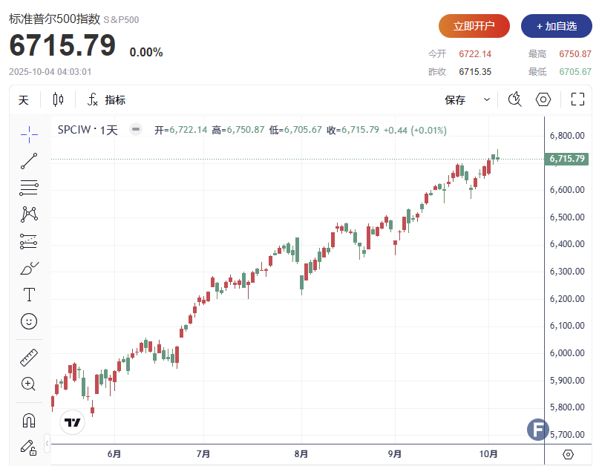Click the 加自选 button
Screen dimensions: 599x466
(x=556, y=26)
